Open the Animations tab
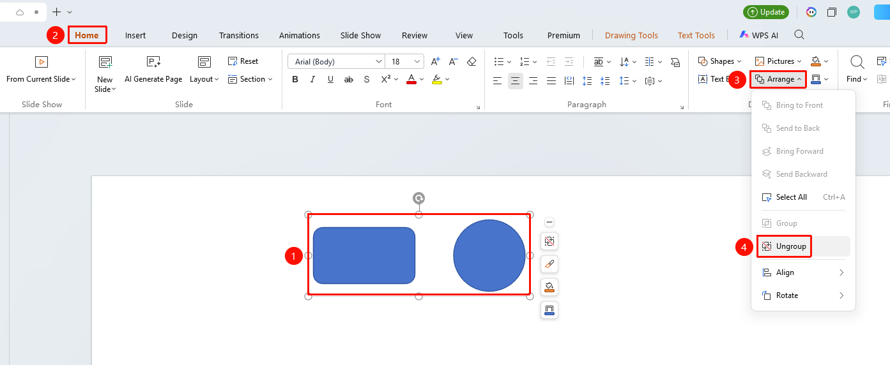The height and width of the screenshot is (365, 890). click(x=300, y=35)
